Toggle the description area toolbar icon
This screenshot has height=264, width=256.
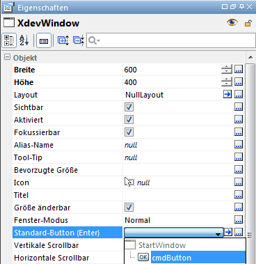pyautogui.click(x=44, y=40)
